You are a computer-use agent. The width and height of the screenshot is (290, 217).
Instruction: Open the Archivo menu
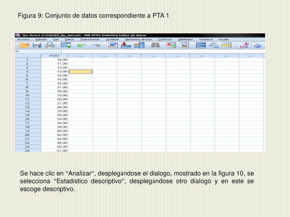23,40
